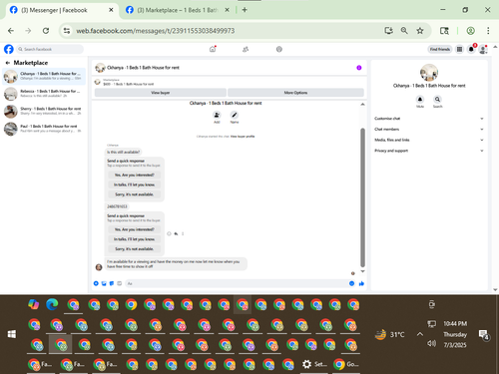
Task: Click the Name edit pencil icon
Action: 235,115
